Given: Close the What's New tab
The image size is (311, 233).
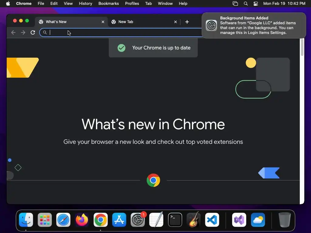Looking at the screenshot, I should coord(103,22).
